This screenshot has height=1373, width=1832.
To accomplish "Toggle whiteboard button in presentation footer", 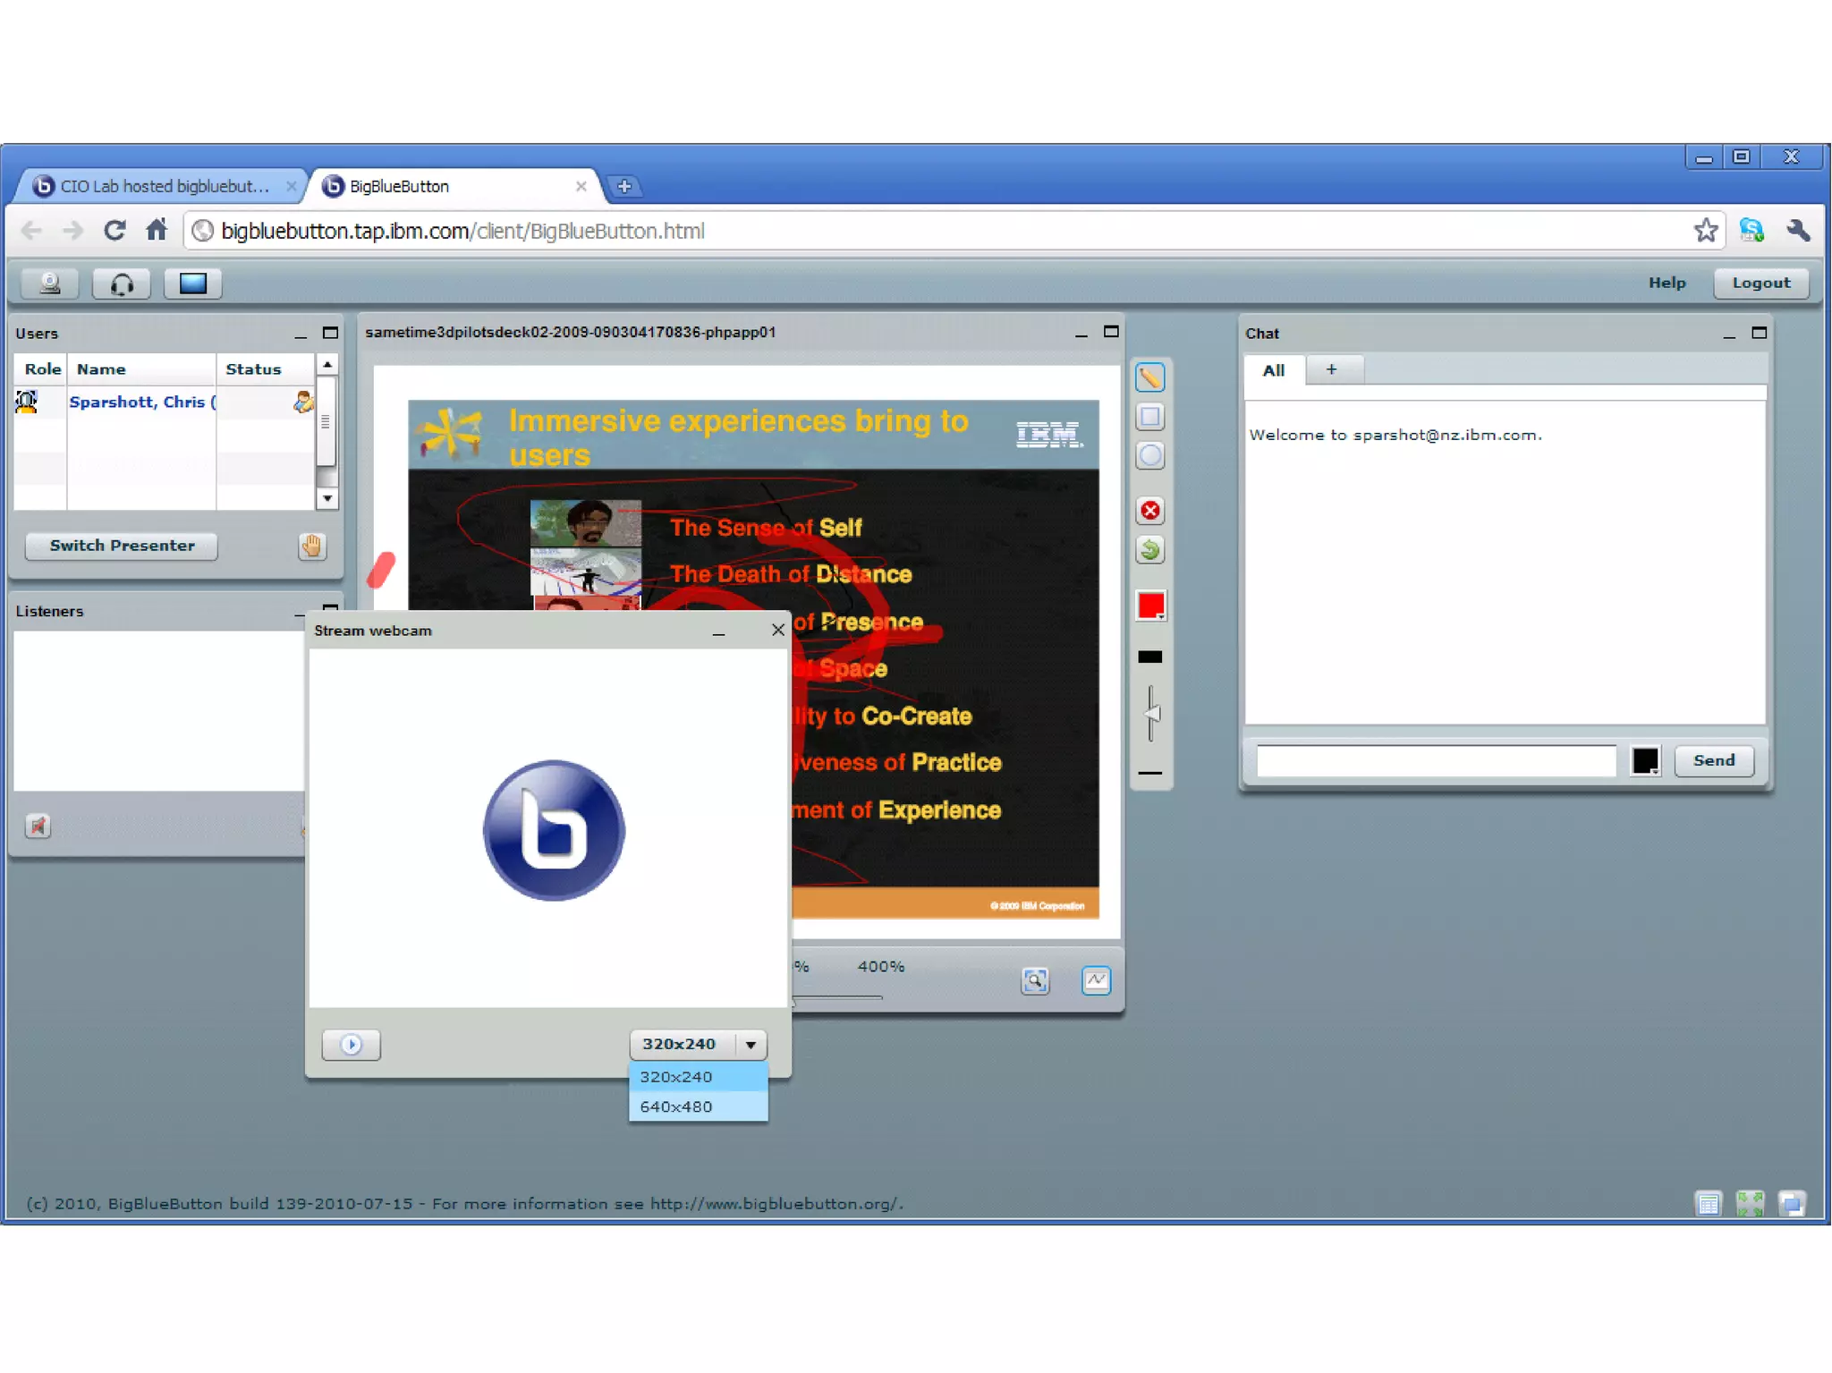I will (1096, 980).
